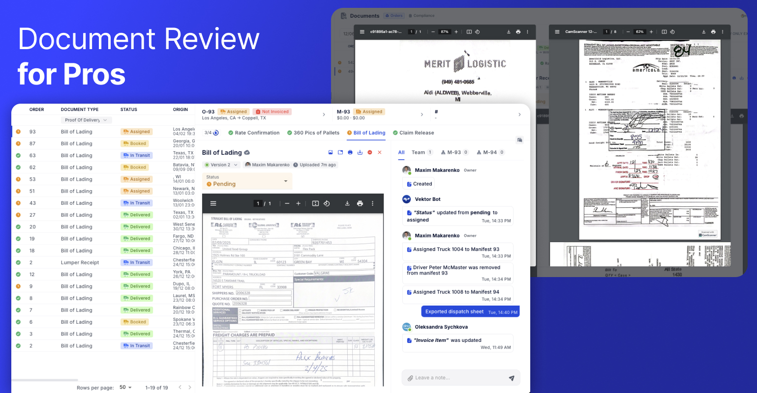Image resolution: width=757 pixels, height=393 pixels.
Task: Click the red reject circle icon
Action: (370, 152)
